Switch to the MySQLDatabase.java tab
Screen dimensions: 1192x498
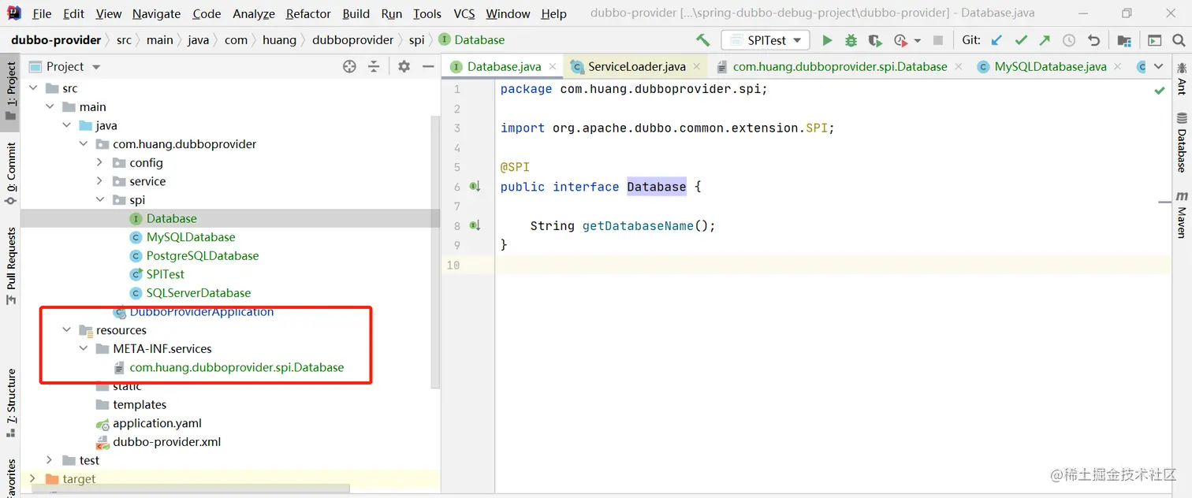[1050, 67]
